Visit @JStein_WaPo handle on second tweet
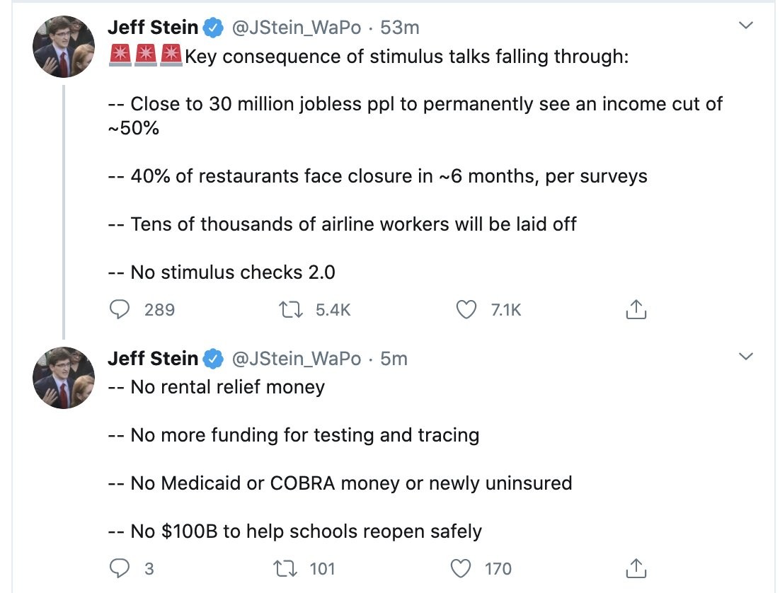780x593 pixels. pyautogui.click(x=297, y=359)
